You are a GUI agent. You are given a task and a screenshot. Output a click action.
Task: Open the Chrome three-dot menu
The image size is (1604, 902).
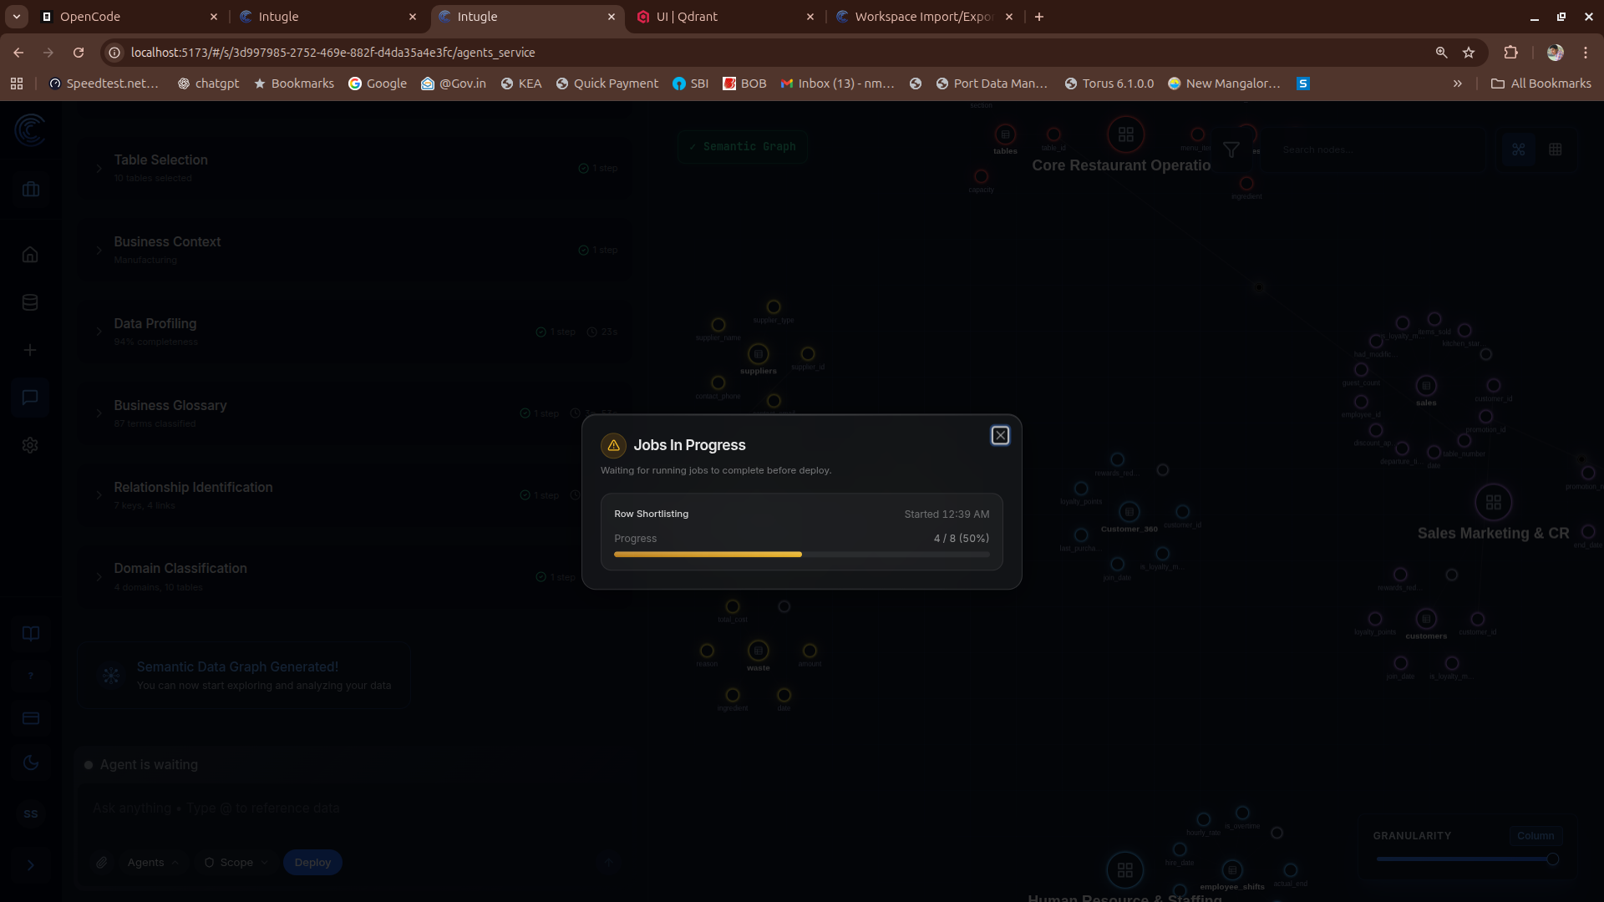1586,53
